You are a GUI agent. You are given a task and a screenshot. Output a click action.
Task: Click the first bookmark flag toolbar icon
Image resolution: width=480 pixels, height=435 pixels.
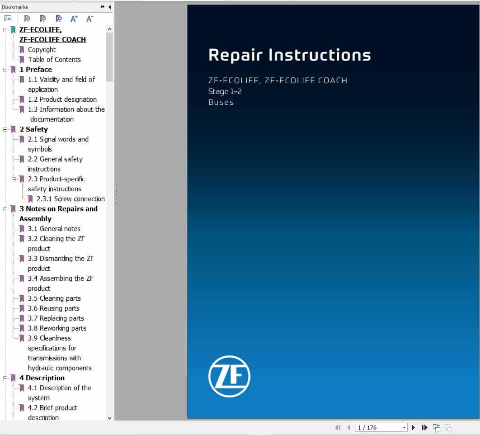click(27, 19)
